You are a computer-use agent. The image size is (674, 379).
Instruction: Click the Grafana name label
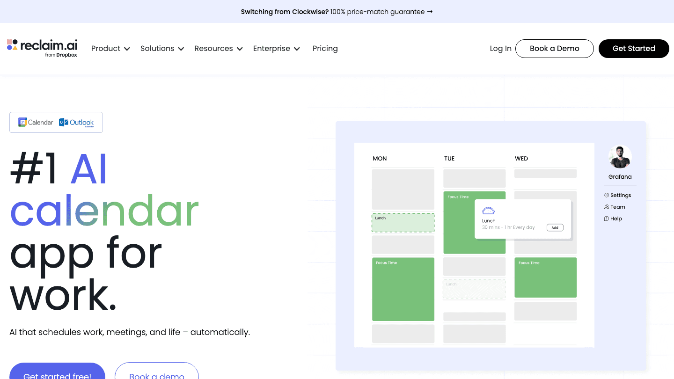pyautogui.click(x=620, y=177)
